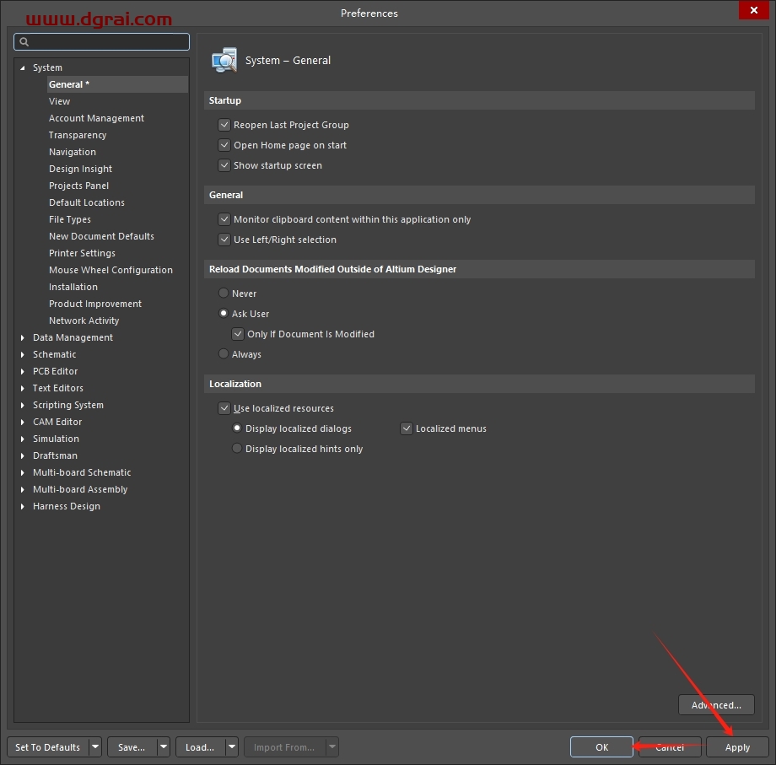Image resolution: width=776 pixels, height=765 pixels.
Task: Disable Show startup screen checkbox
Action: [x=224, y=165]
